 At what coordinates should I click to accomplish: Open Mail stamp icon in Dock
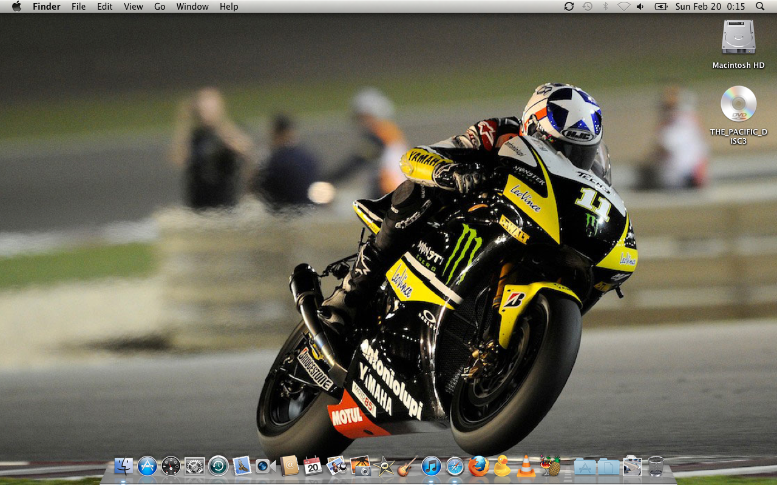[242, 466]
